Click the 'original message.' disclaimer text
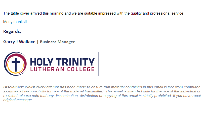This screenshot has width=201, height=114. pos(18,100)
